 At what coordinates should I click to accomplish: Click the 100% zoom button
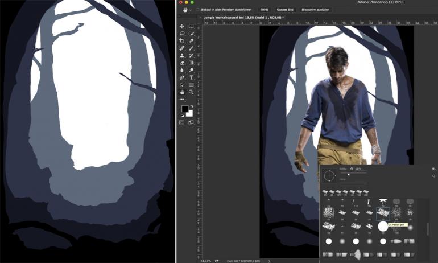tap(265, 10)
